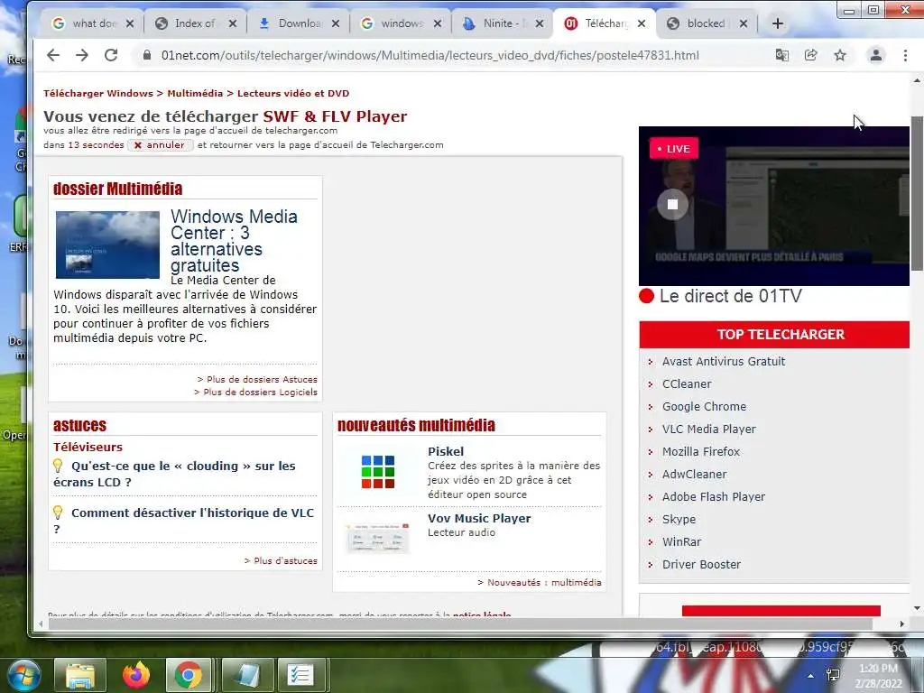The height and width of the screenshot is (693, 924).
Task: Launch Firefox from the taskbar
Action: [136, 675]
